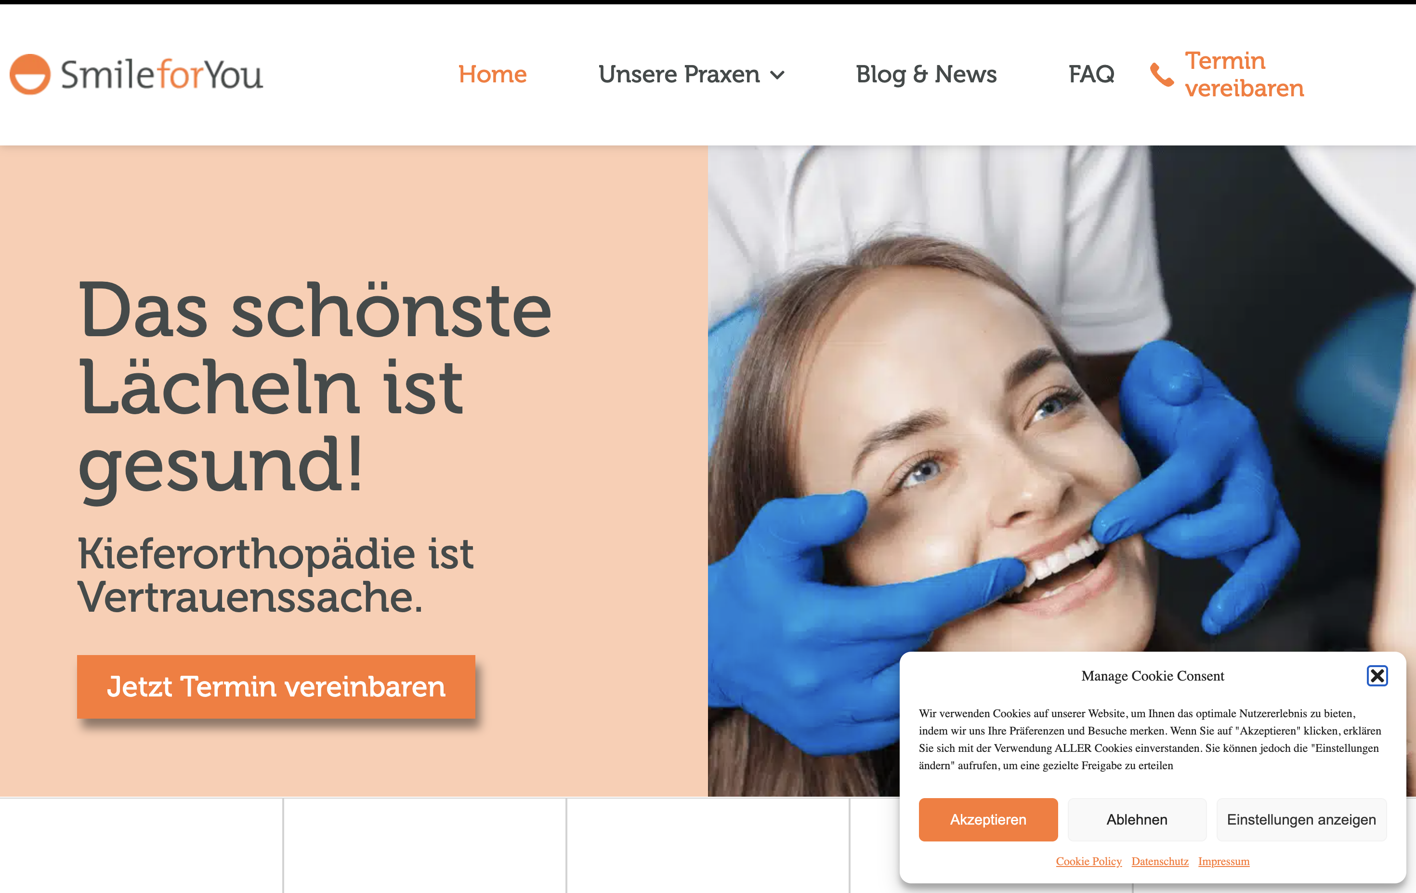The height and width of the screenshot is (893, 1416).
Task: Click the Jetzt Termin vereinbaren button
Action: pos(276,686)
